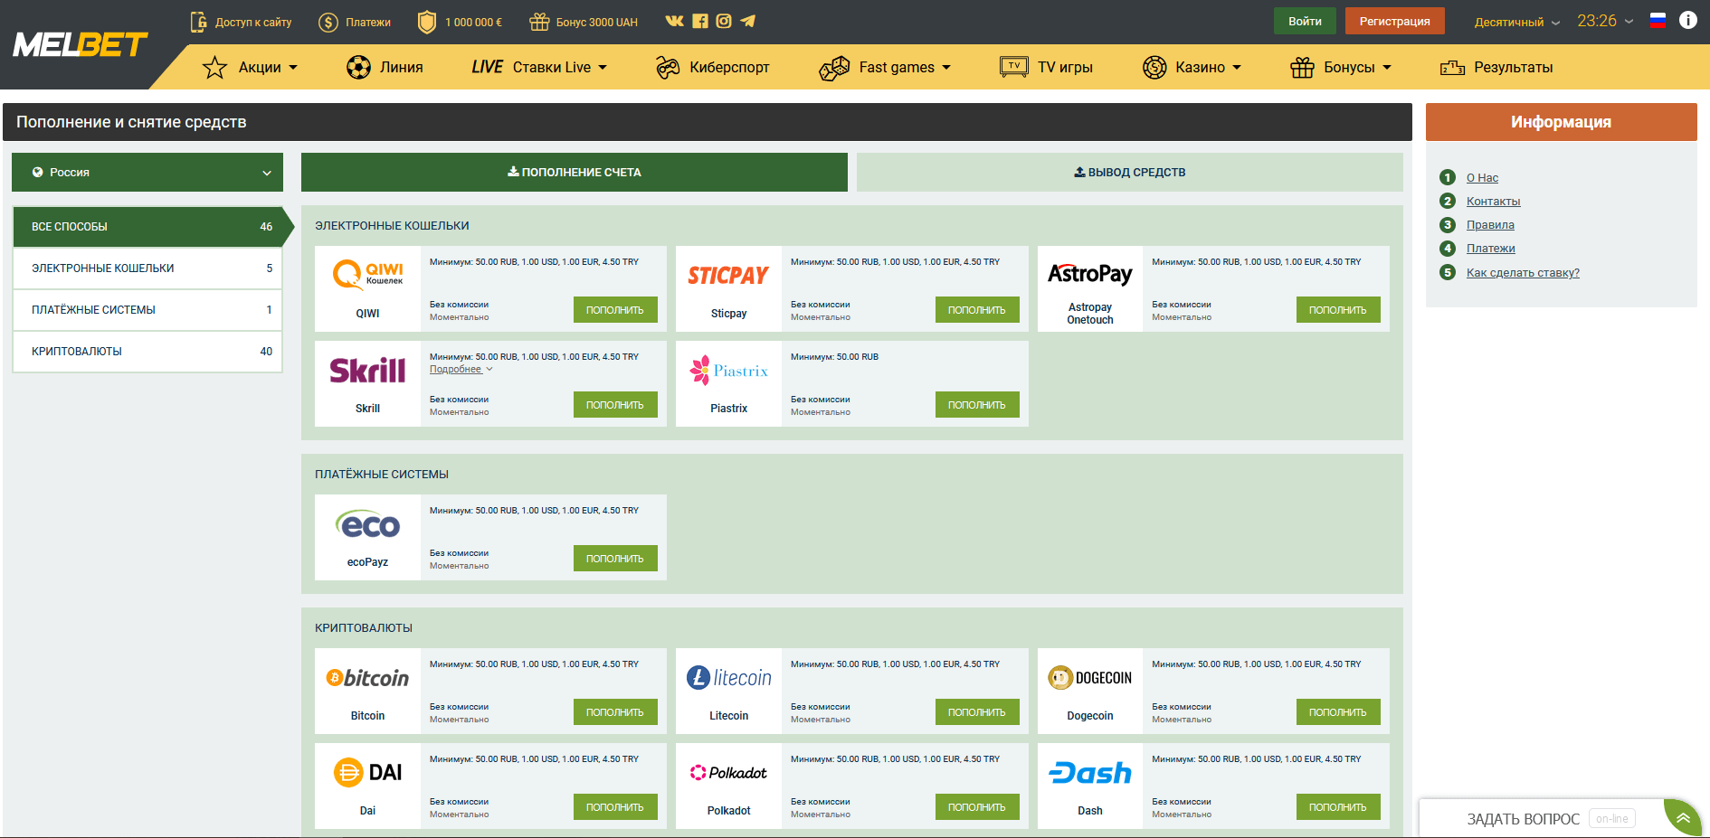Expand the Ставки Live menu

click(539, 67)
